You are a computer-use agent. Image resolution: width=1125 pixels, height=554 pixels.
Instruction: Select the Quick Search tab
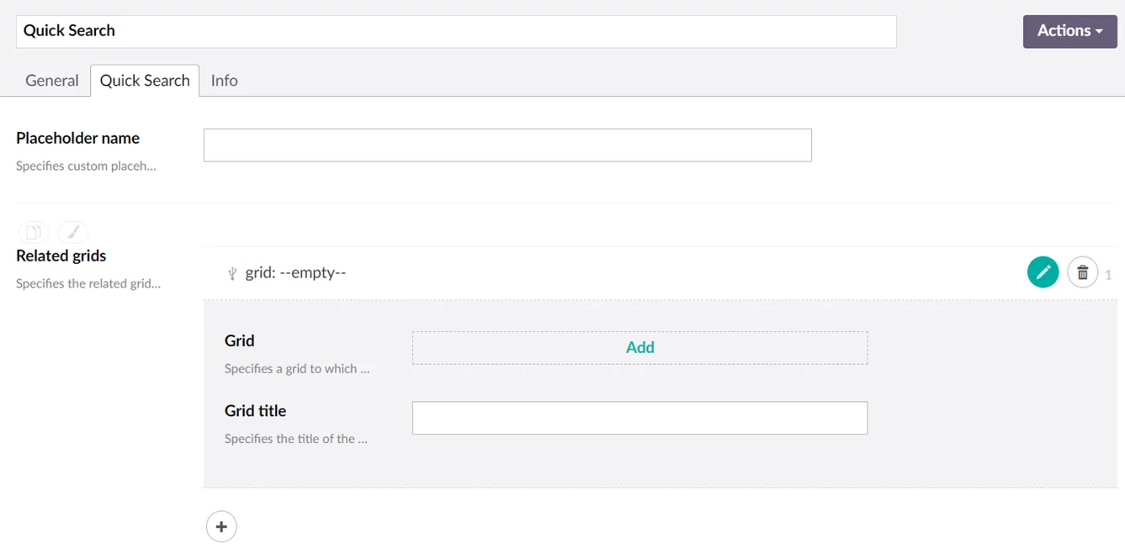coord(145,81)
